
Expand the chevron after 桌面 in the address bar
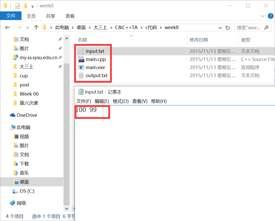click(90, 28)
